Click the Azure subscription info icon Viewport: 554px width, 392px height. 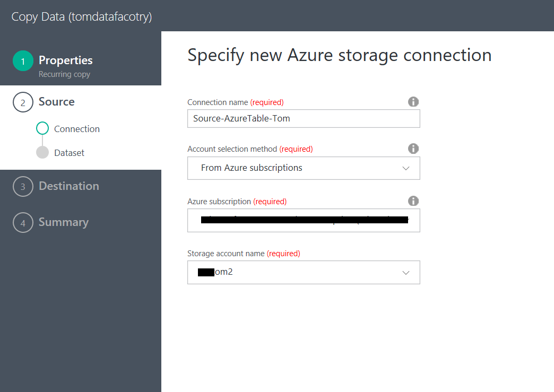coord(413,201)
